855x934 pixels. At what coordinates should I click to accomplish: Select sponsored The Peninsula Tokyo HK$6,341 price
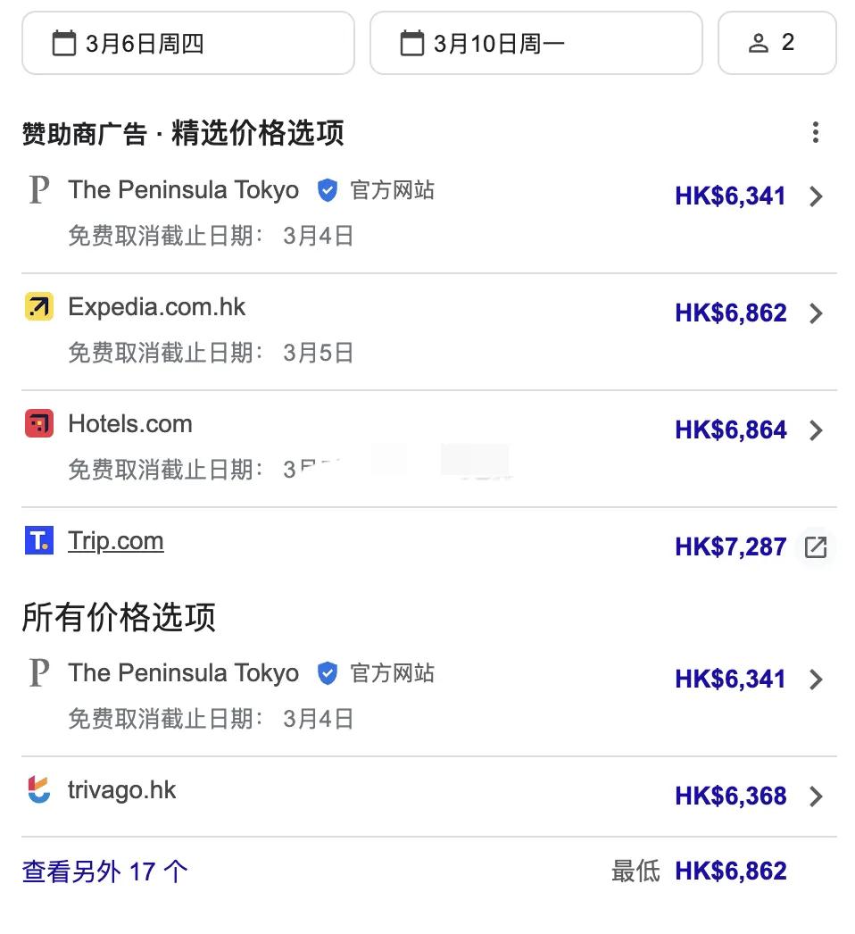731,196
